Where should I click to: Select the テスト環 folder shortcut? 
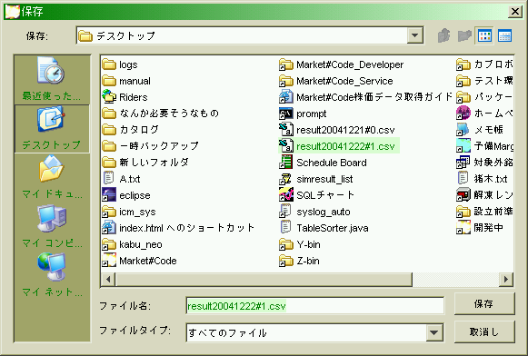pos(485,81)
